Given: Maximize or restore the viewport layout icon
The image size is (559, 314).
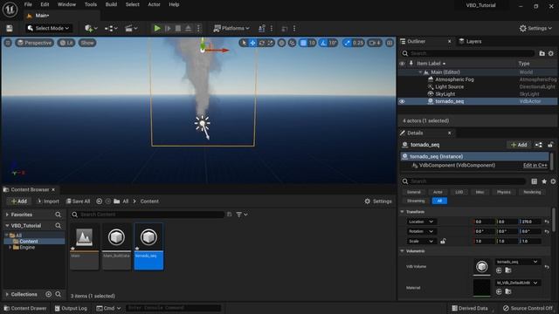Looking at the screenshot, I should coord(390,43).
